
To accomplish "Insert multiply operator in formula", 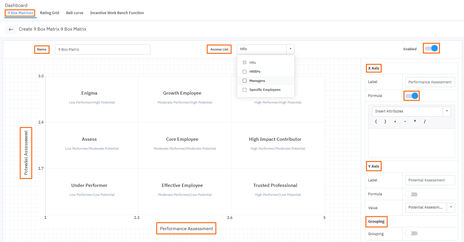I will [415, 121].
